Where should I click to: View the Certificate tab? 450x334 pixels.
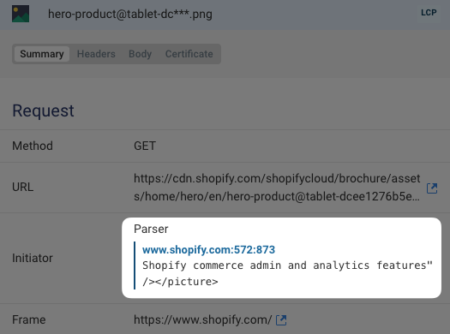(x=189, y=54)
